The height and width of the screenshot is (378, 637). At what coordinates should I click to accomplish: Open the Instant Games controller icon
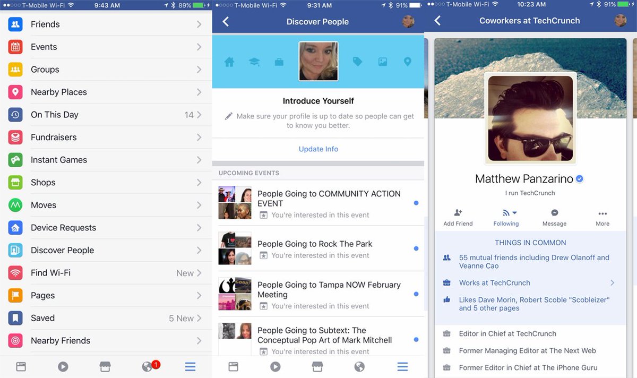tap(15, 160)
